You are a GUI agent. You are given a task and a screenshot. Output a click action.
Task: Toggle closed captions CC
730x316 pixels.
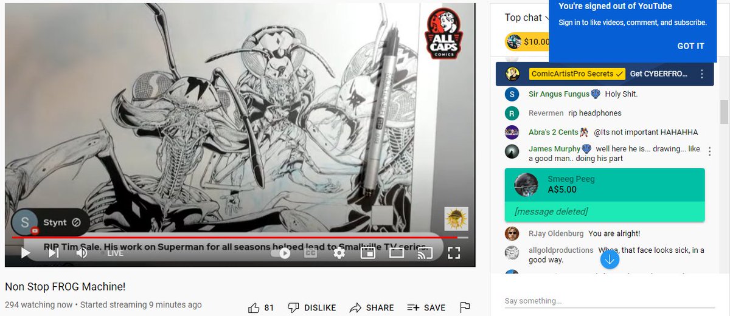pyautogui.click(x=310, y=253)
